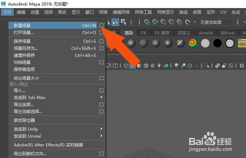Click toolbar collapse arrow after selection mode icons
The height and width of the screenshot is (158, 246).
tap(131, 22)
